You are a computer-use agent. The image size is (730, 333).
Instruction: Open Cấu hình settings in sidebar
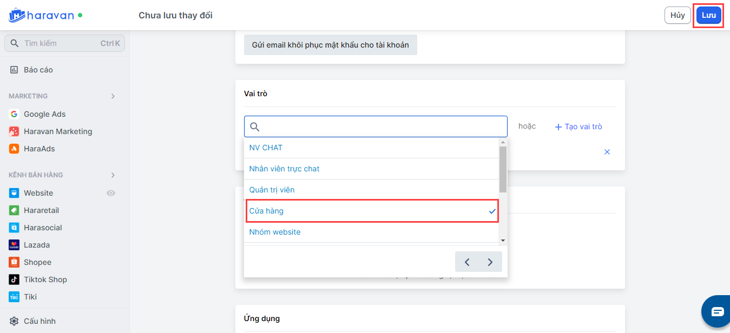click(x=39, y=321)
